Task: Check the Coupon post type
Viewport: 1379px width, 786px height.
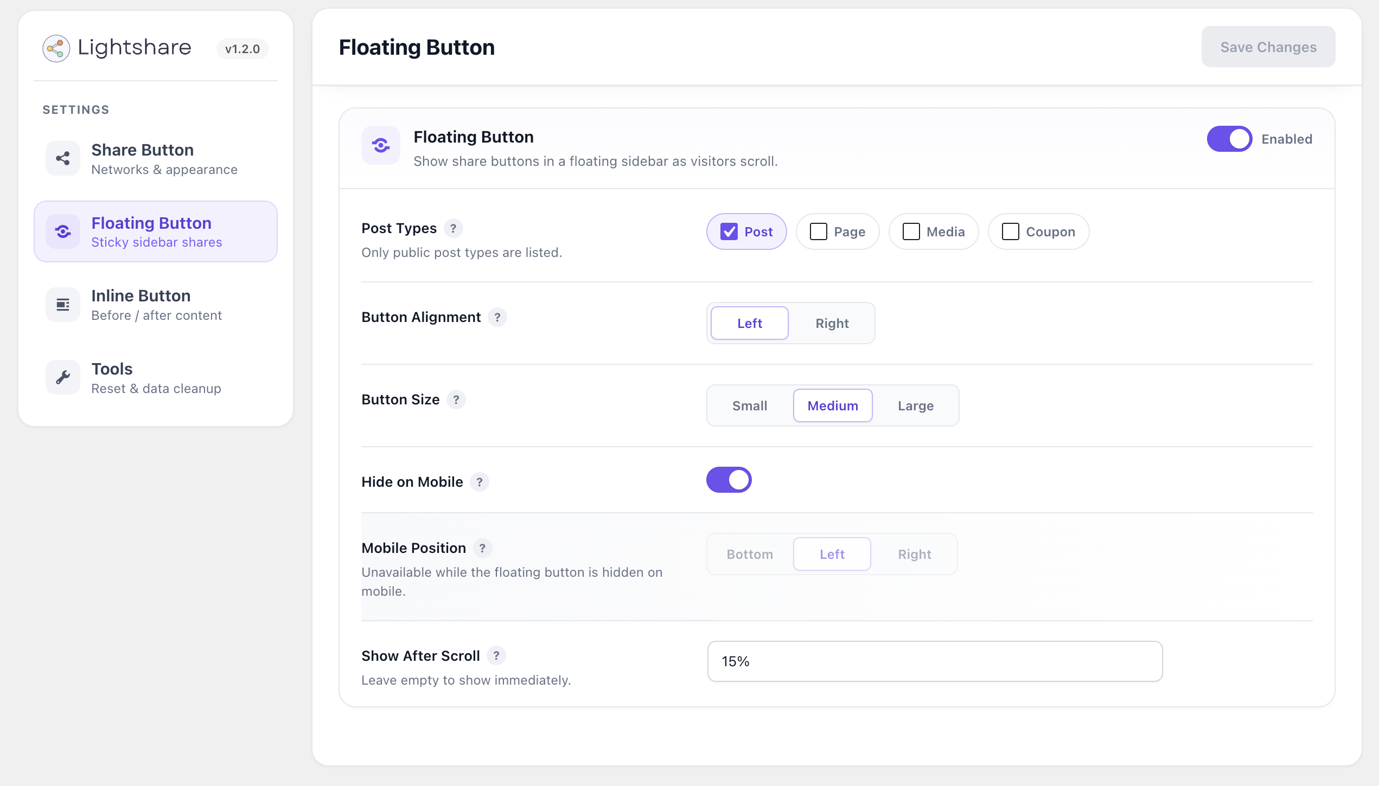Action: [1038, 231]
